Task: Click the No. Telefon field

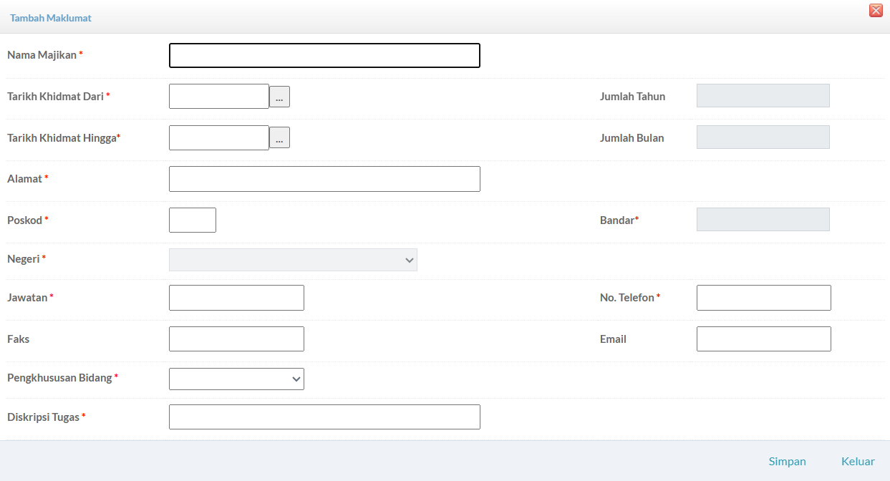Action: tap(763, 298)
